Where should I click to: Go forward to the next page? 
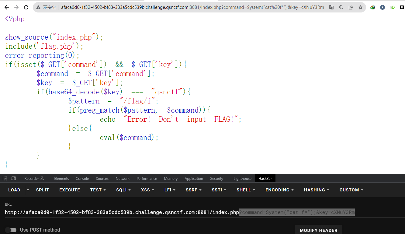[x=16, y=7]
